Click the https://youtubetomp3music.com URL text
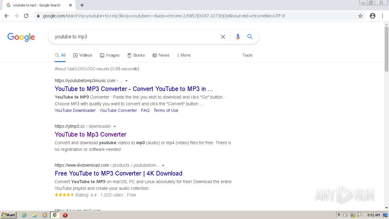 tap(85, 81)
